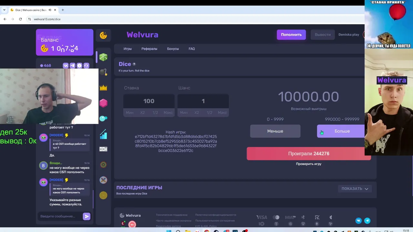Bet on Больше (higher)
Image resolution: width=413 pixels, height=232 pixels.
tap(341, 131)
